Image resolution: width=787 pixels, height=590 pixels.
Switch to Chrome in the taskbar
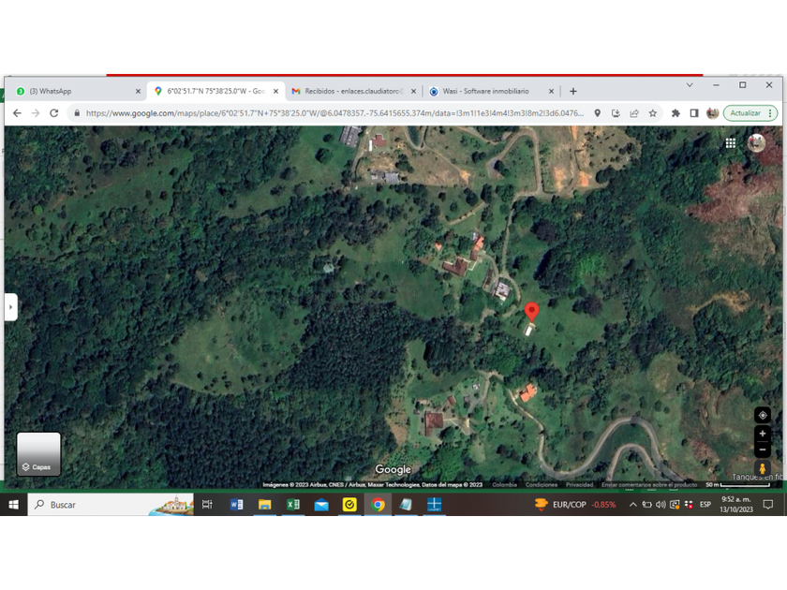[378, 505]
